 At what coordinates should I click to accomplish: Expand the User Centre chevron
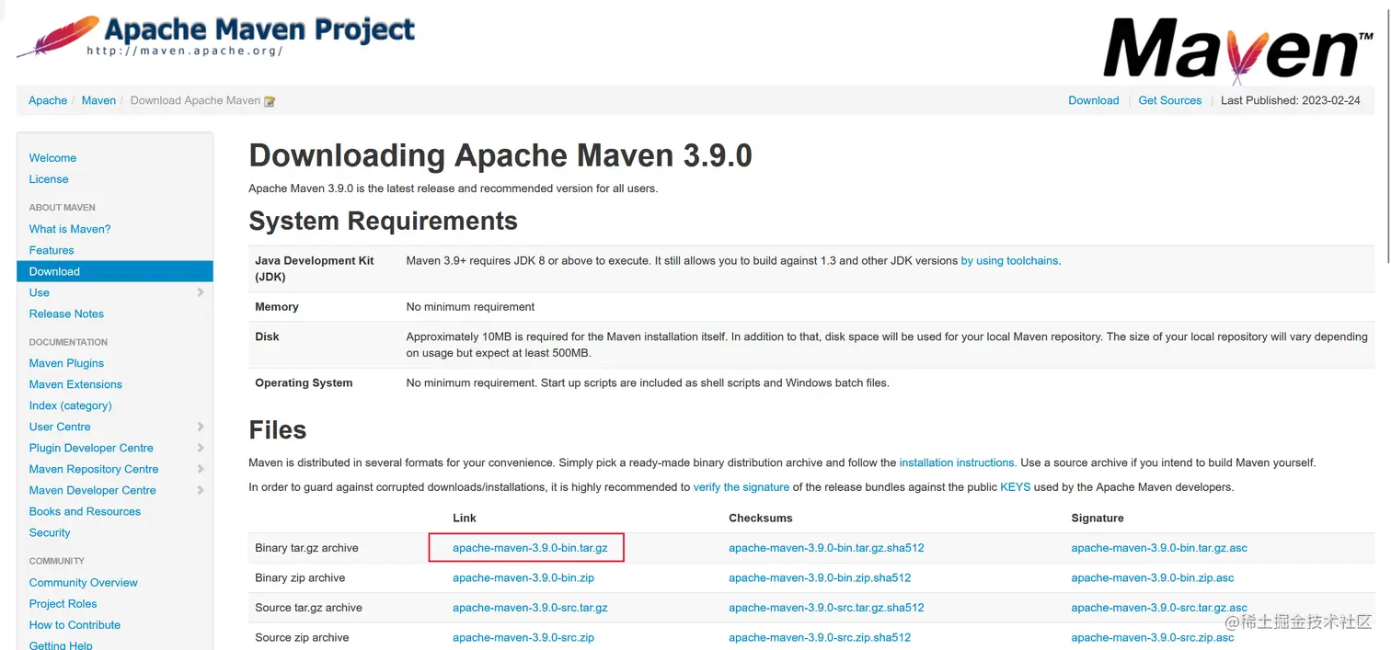click(201, 427)
